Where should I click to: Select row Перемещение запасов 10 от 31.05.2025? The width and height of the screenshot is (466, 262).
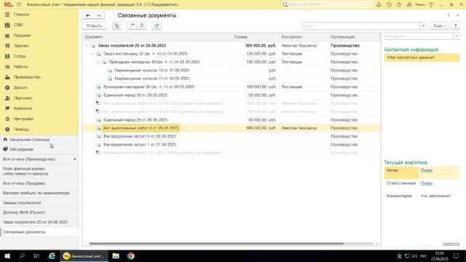tap(232, 71)
